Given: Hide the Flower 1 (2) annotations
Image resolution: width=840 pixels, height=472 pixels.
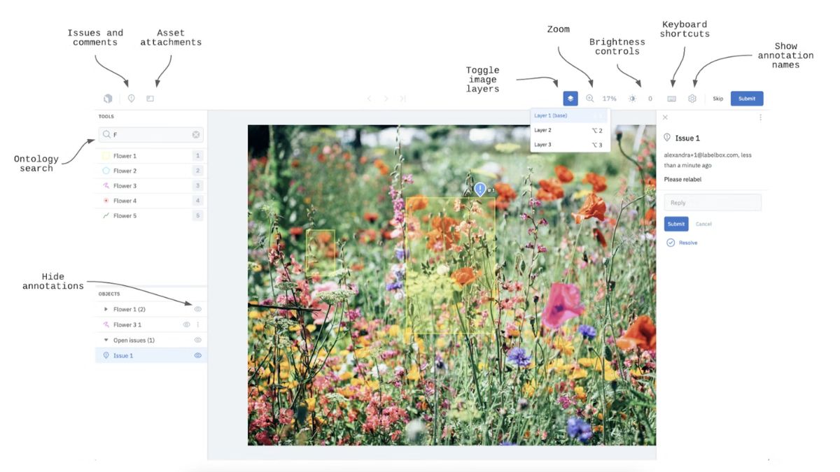Looking at the screenshot, I should point(197,309).
